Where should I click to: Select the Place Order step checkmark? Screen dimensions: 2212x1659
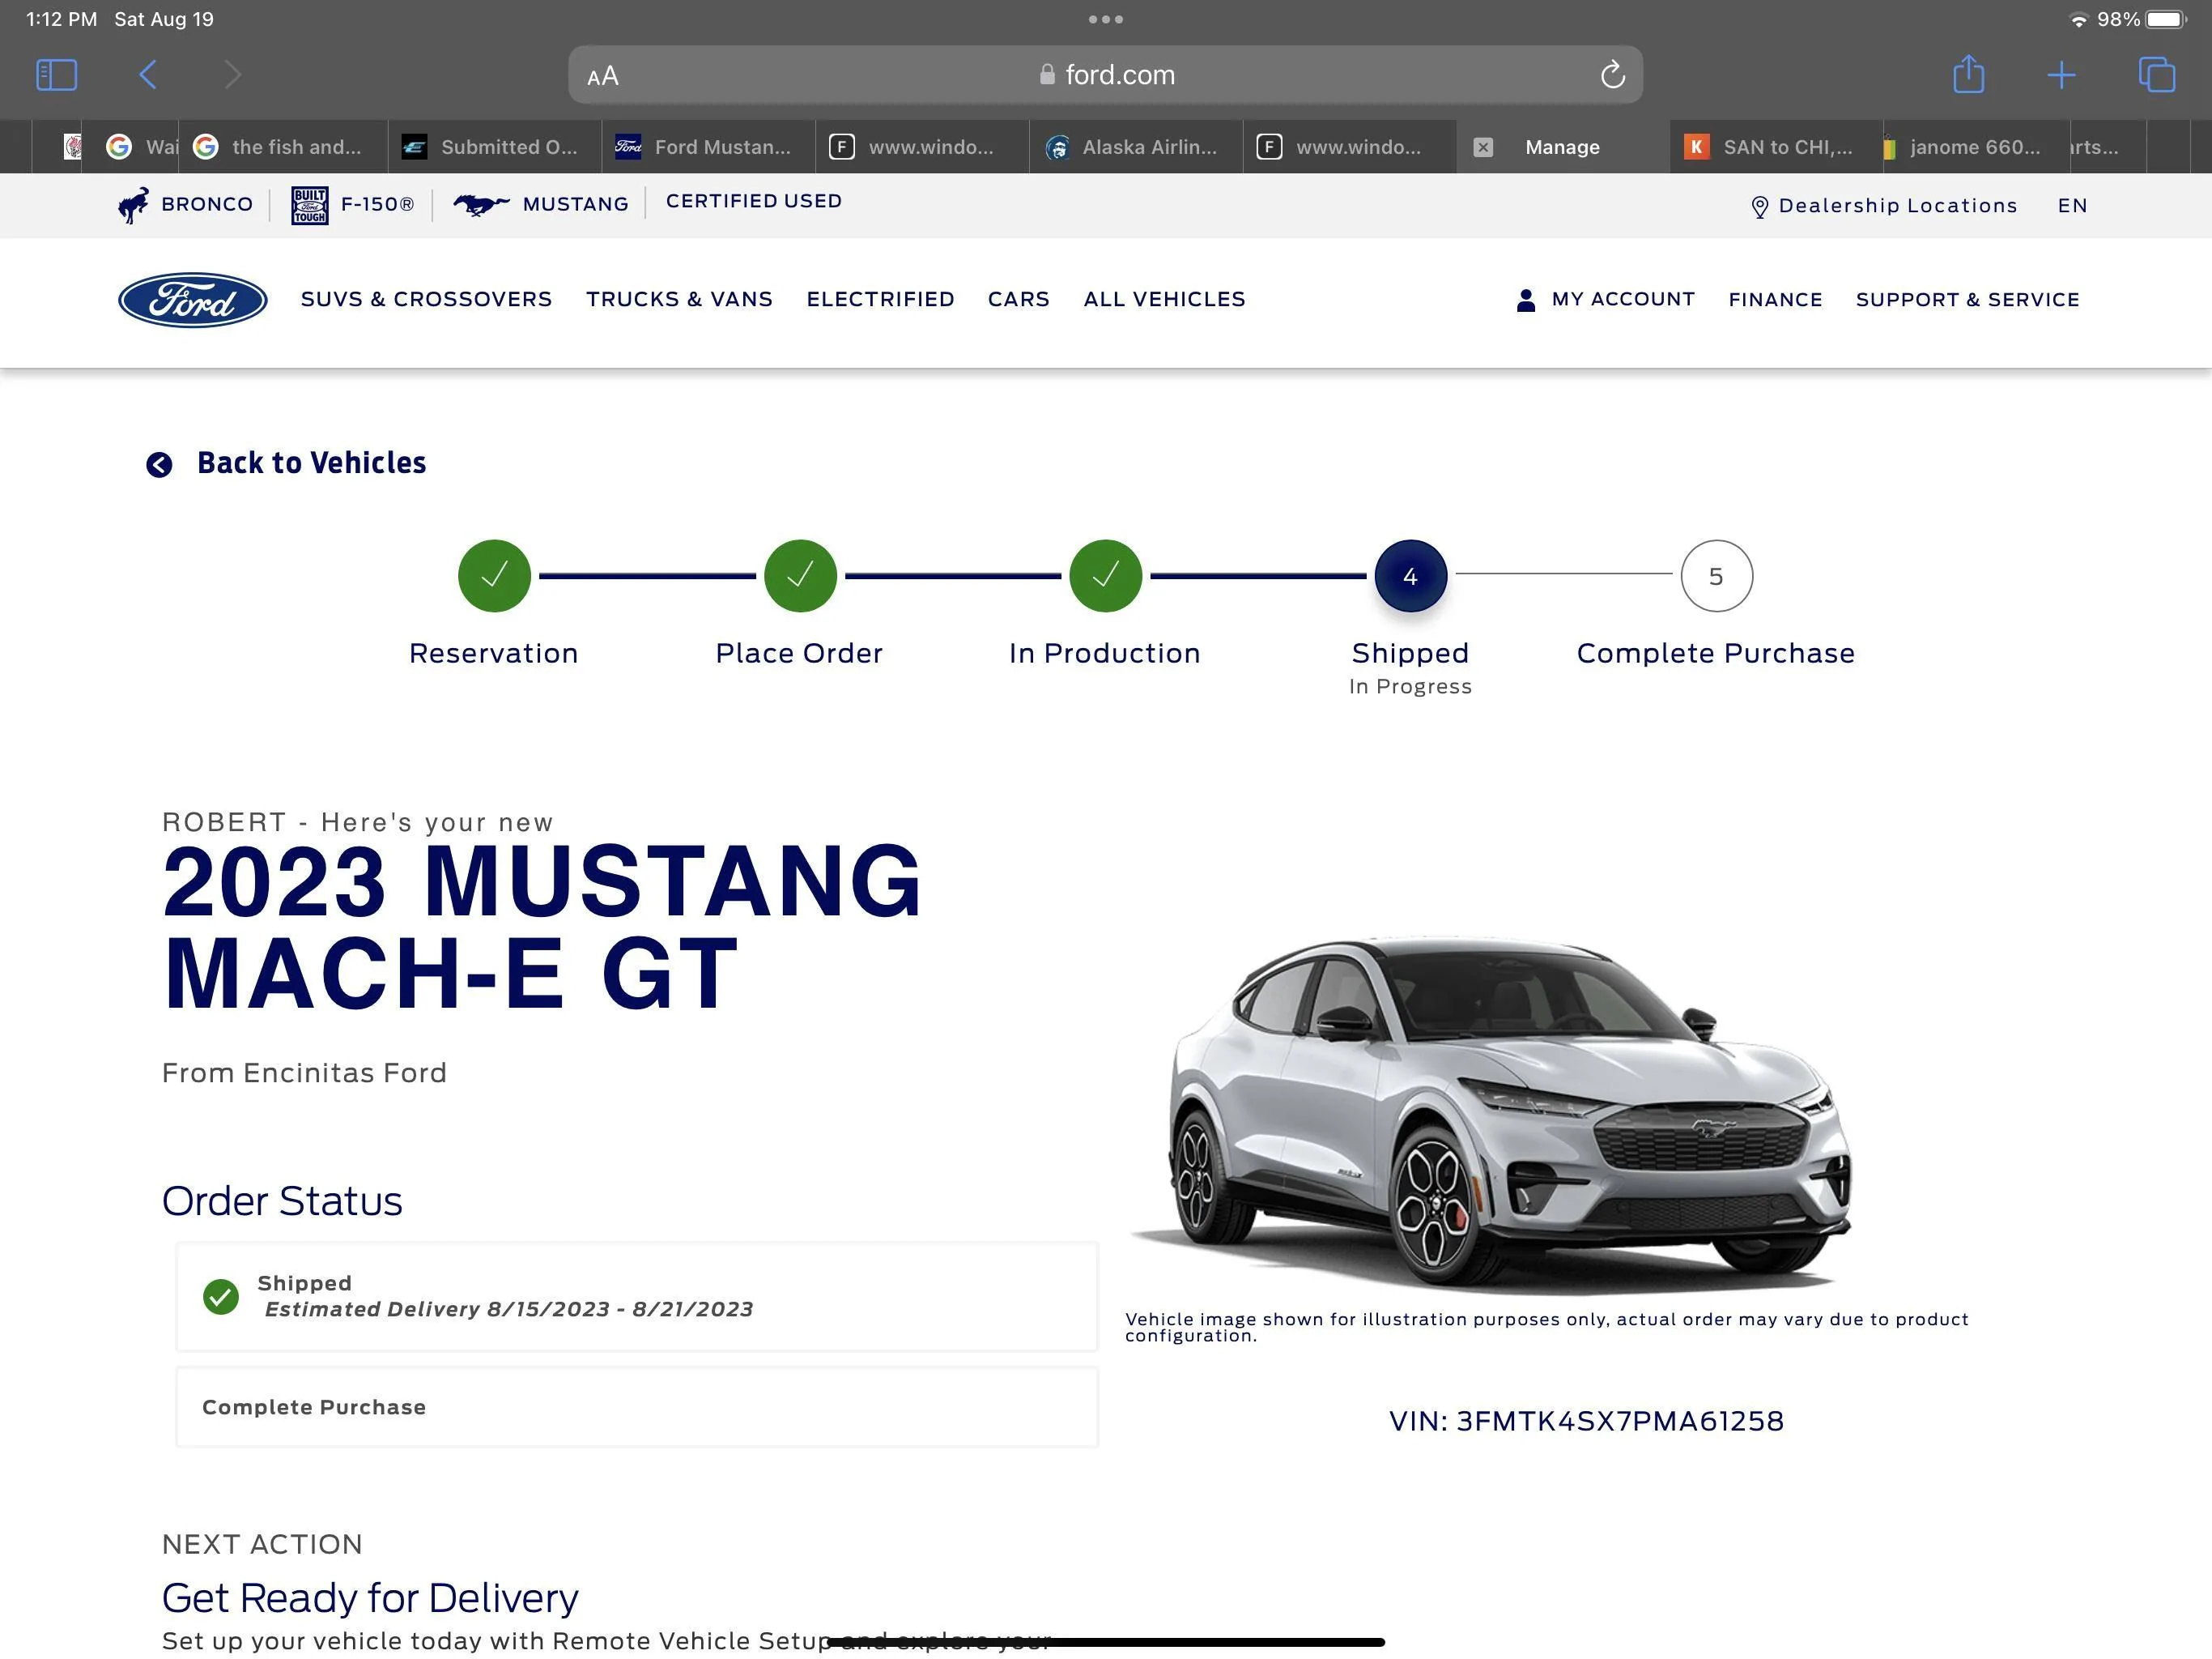[800, 576]
